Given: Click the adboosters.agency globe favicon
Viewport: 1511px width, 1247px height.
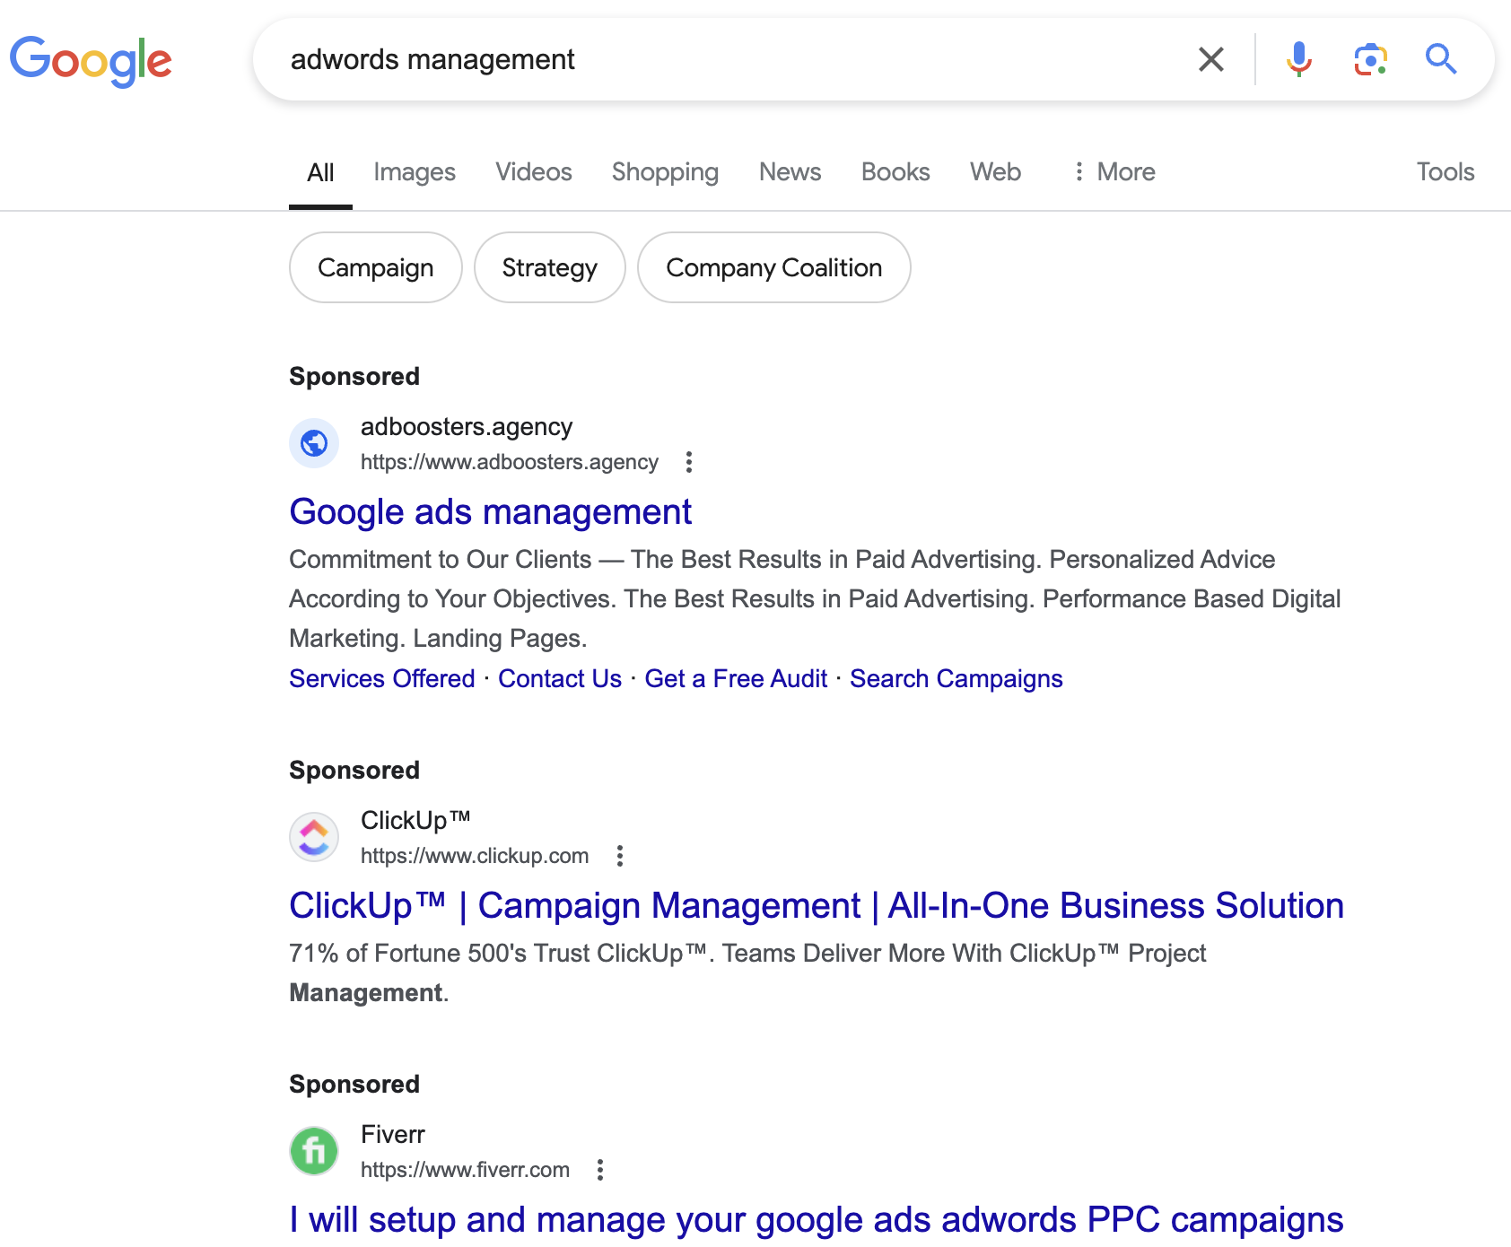Looking at the screenshot, I should pyautogui.click(x=314, y=443).
